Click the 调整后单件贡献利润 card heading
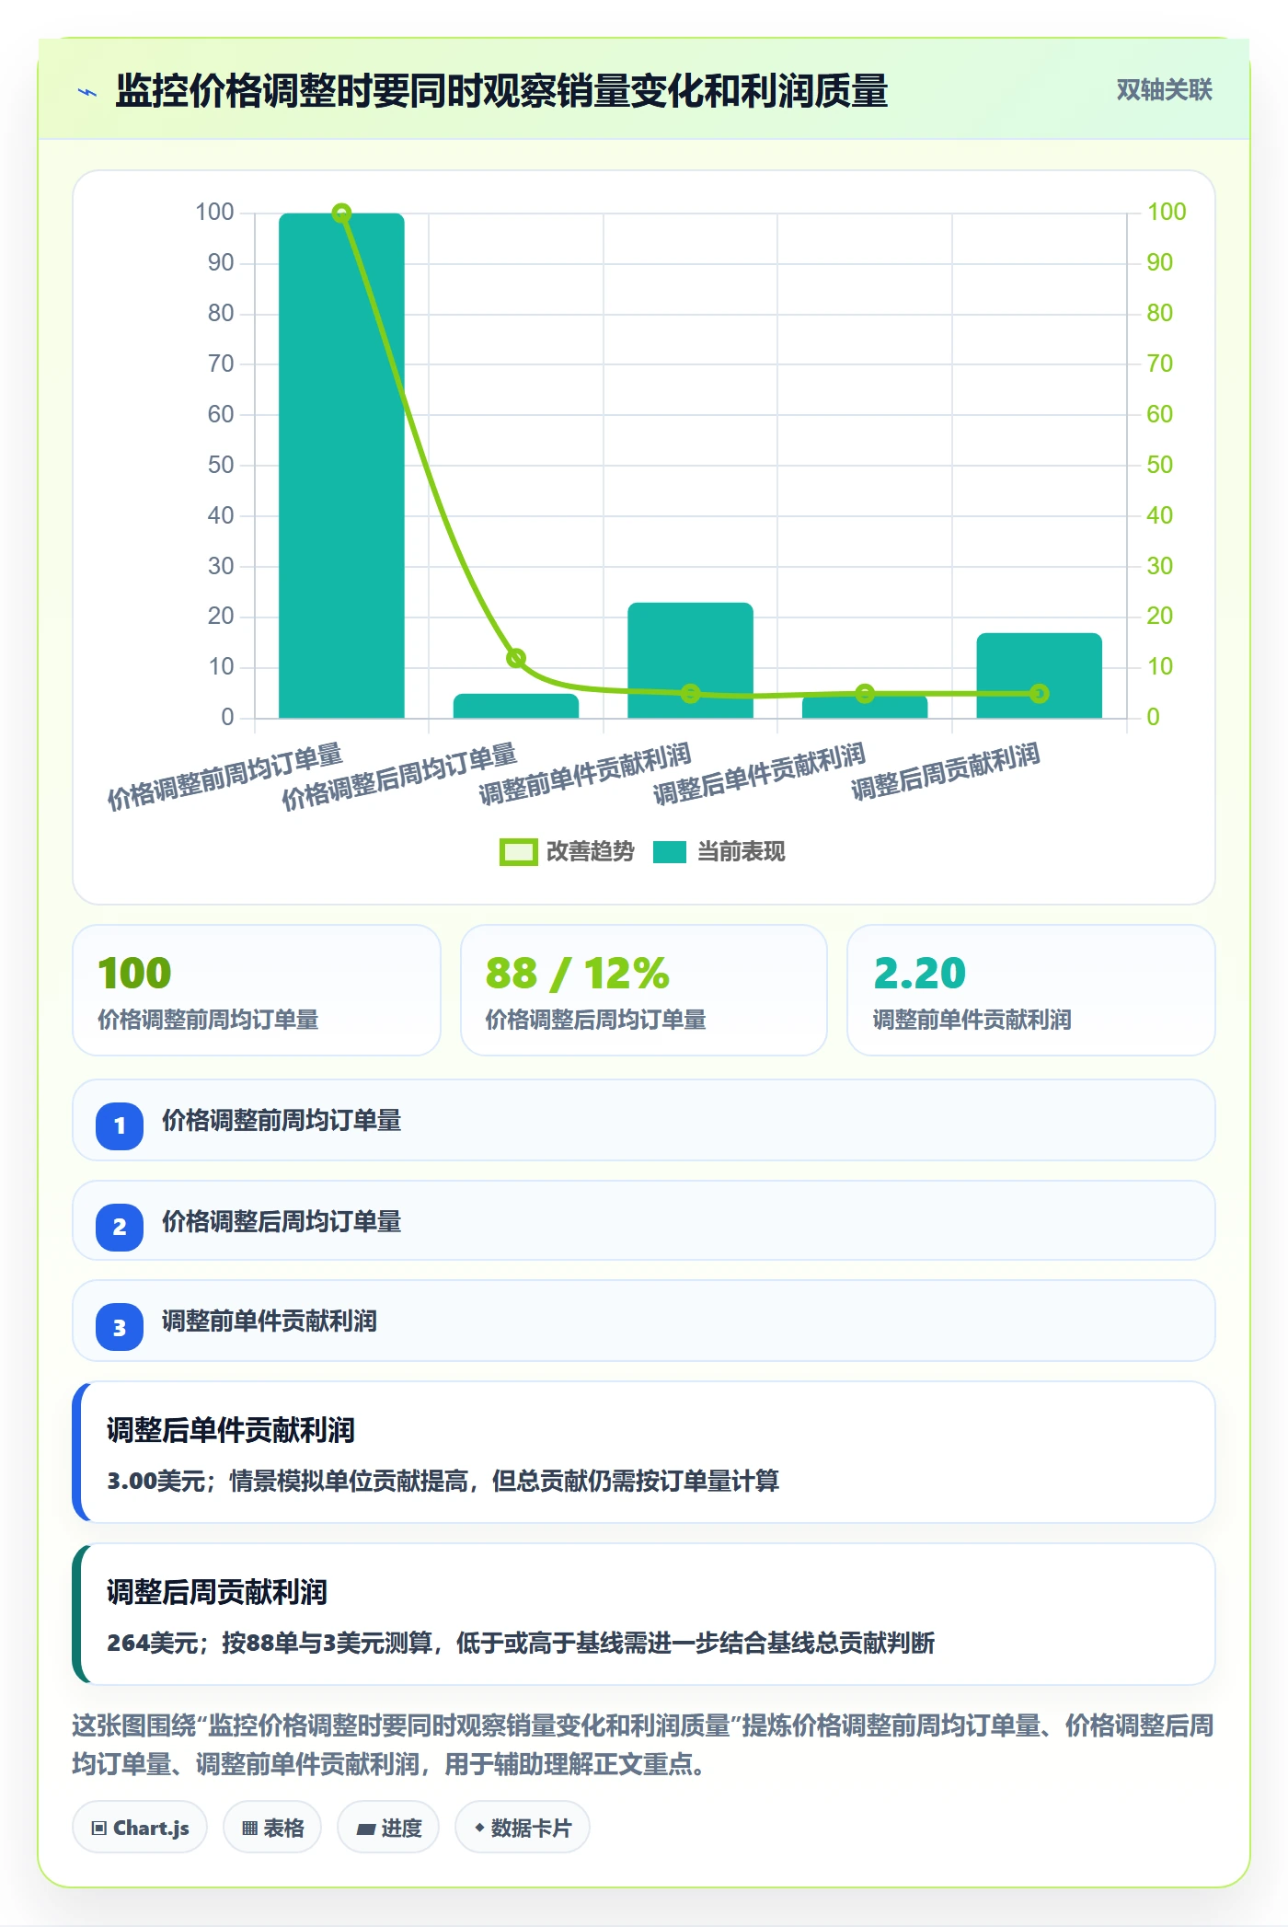This screenshot has width=1288, height=1927. (231, 1430)
